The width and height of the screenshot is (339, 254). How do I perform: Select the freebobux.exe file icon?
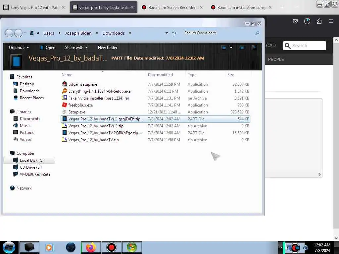(65, 105)
